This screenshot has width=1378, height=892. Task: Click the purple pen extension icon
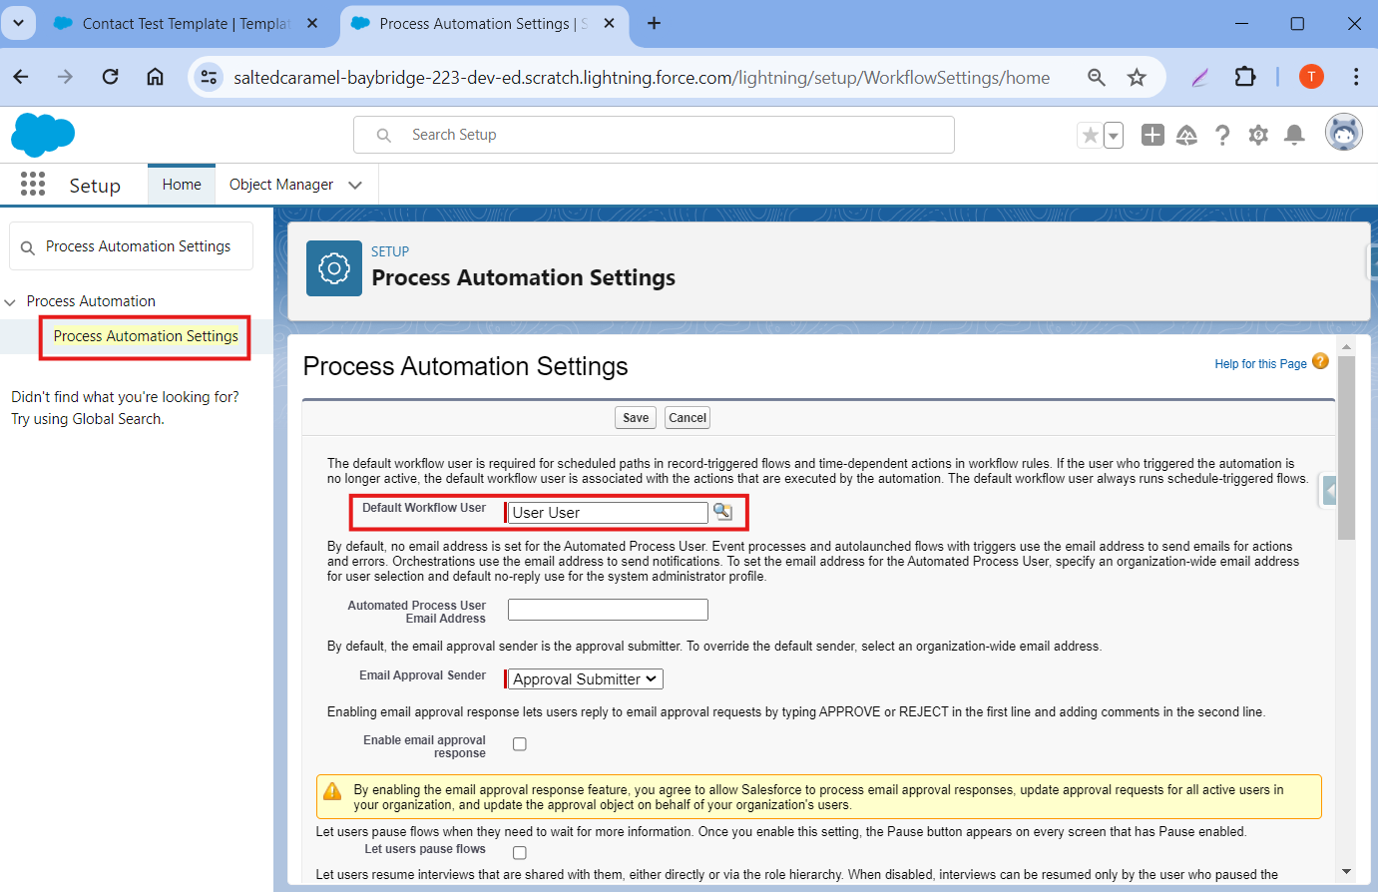1199,77
